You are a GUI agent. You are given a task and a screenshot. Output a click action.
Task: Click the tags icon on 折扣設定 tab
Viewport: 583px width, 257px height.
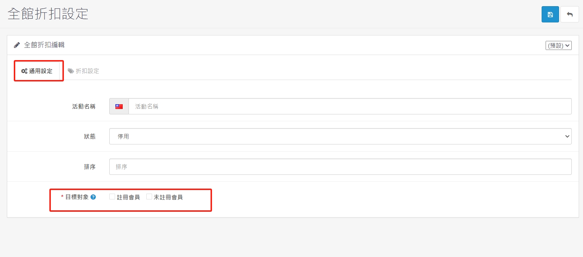point(71,71)
